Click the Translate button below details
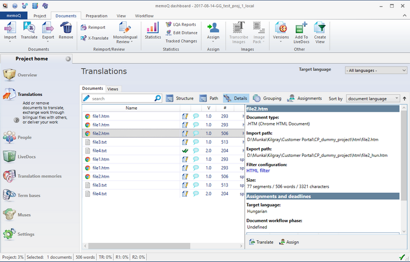 pos(261,242)
